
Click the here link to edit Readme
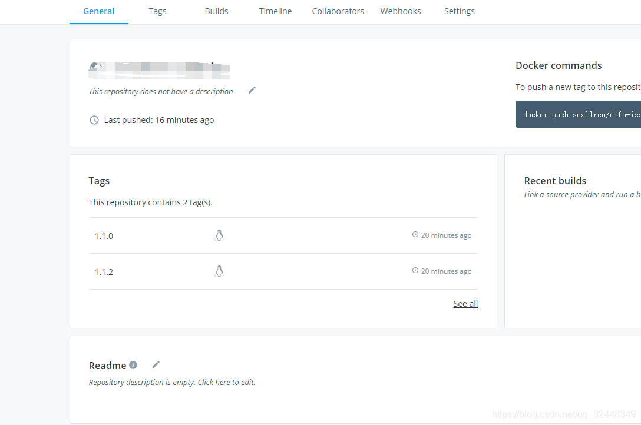pos(223,382)
